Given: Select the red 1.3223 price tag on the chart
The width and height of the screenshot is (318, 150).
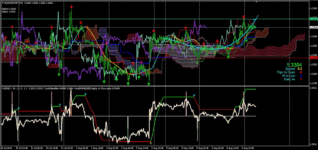Looking at the screenshot, I should [x=53, y=66].
